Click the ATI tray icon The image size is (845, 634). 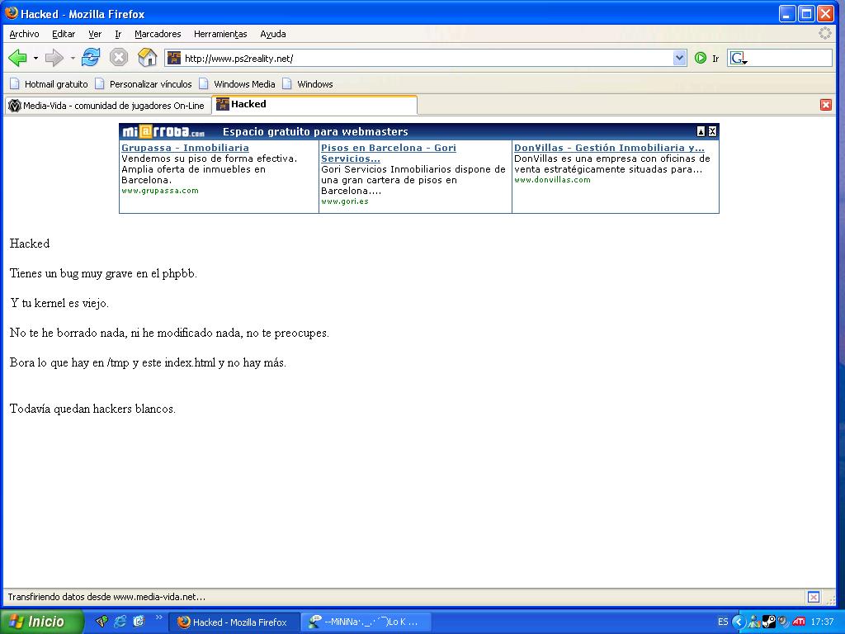(x=799, y=622)
